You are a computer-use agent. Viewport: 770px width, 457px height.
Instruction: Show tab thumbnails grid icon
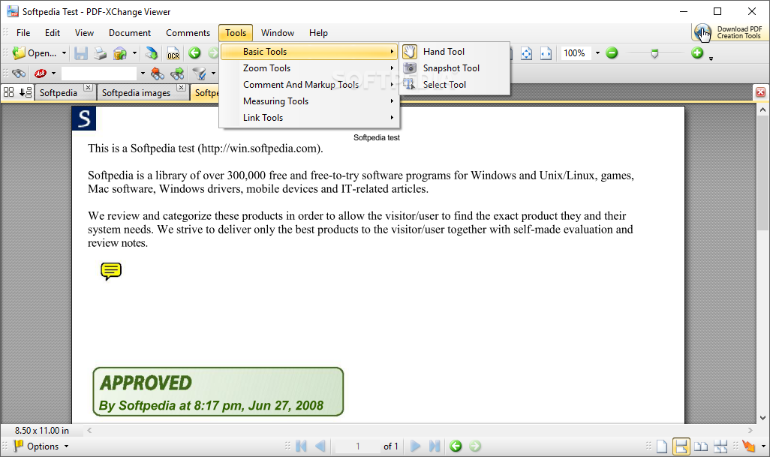pyautogui.click(x=9, y=92)
